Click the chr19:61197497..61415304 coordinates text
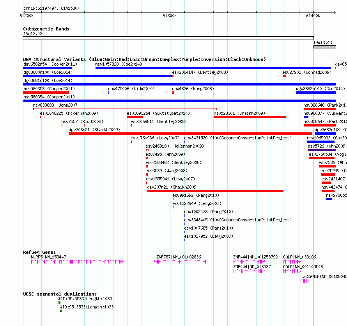The image size is (347, 326). (51, 9)
